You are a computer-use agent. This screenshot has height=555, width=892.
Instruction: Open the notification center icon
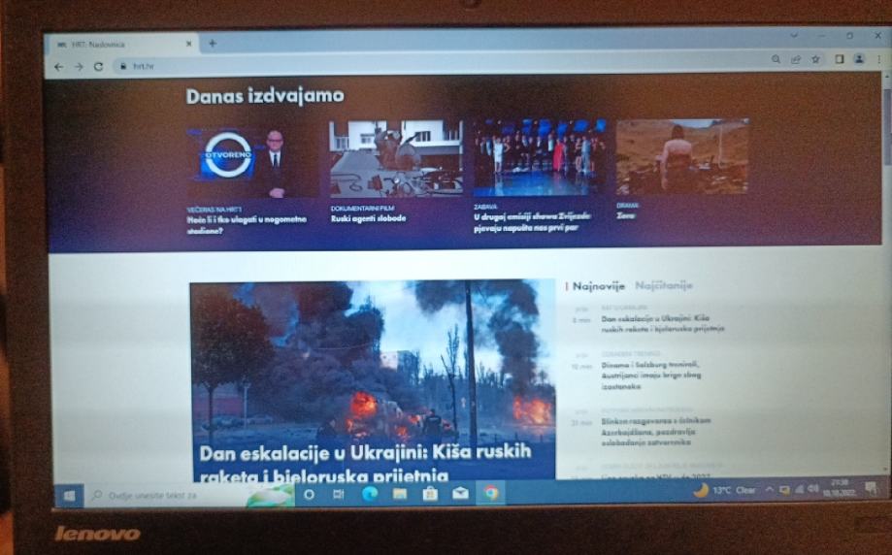[x=871, y=488]
